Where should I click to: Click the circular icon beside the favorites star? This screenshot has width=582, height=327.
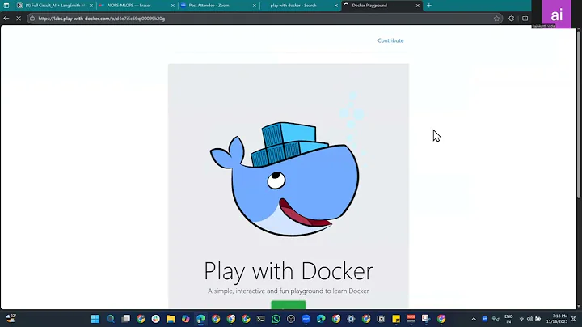(512, 19)
